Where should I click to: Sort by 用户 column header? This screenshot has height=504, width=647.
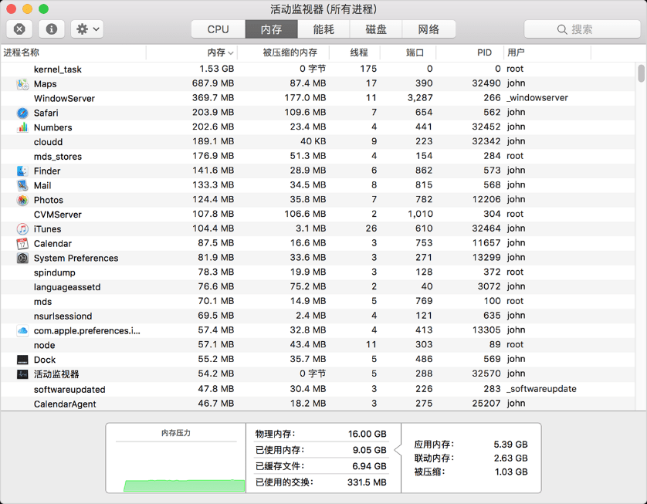tap(547, 52)
